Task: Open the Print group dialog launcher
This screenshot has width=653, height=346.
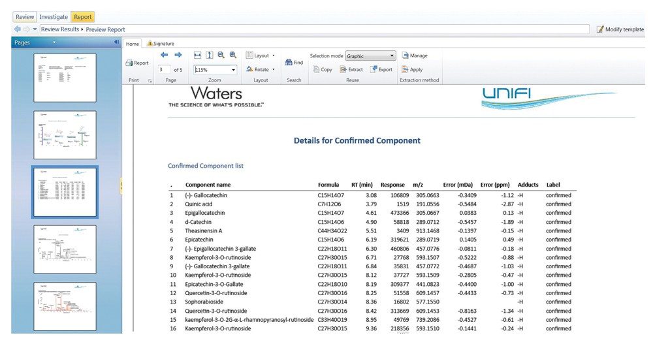Action: point(150,80)
